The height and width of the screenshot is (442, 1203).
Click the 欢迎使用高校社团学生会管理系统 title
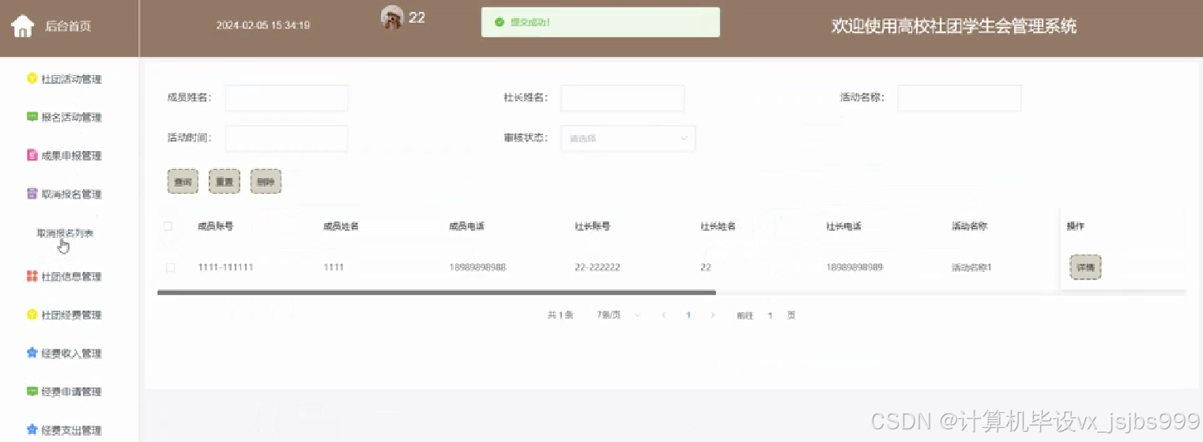tap(954, 26)
